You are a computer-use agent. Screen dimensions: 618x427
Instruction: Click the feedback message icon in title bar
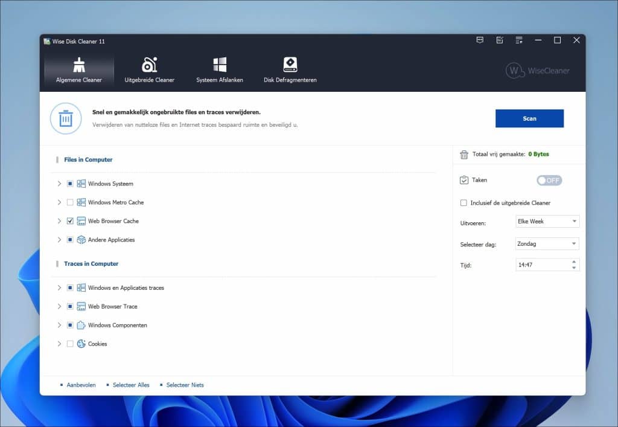[480, 40]
